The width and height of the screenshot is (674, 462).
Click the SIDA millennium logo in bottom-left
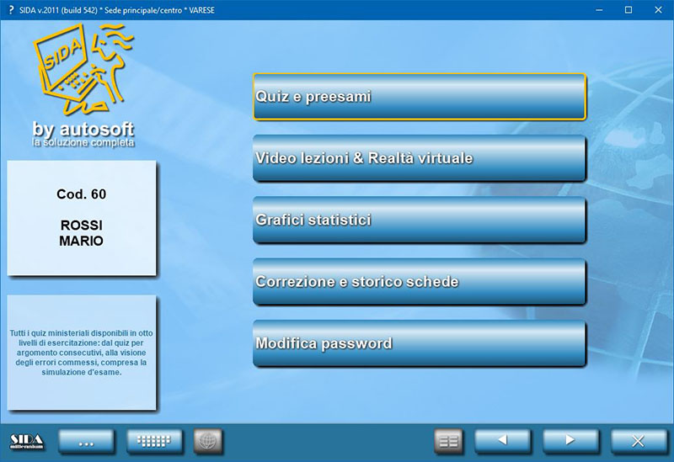pyautogui.click(x=26, y=441)
